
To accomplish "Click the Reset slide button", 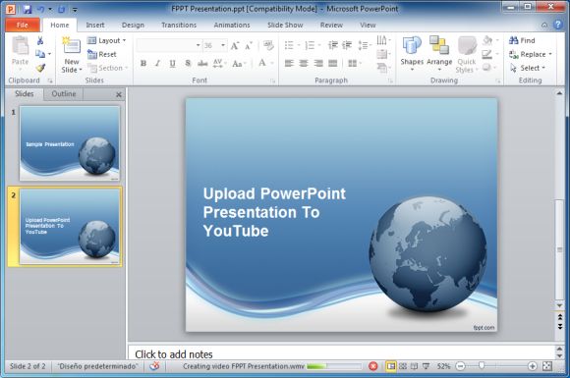I will 102,54.
